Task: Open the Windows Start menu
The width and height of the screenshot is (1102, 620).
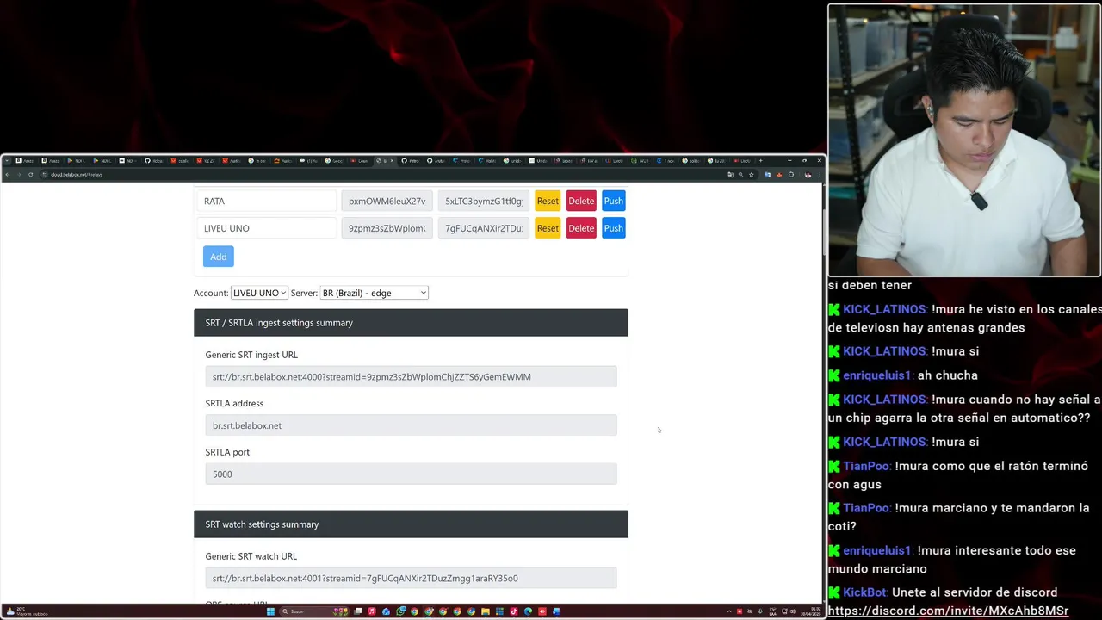Action: [270, 611]
